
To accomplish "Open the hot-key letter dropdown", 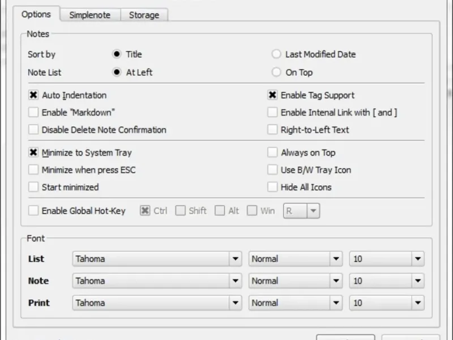I will (313, 211).
